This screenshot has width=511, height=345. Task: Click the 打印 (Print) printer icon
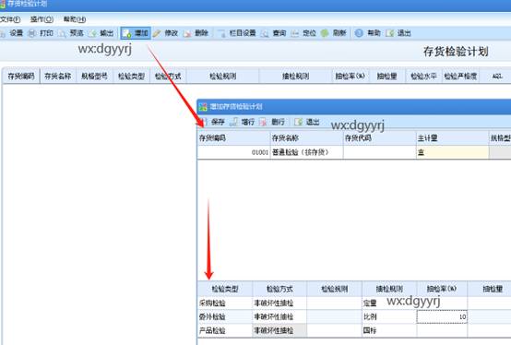tap(32, 33)
